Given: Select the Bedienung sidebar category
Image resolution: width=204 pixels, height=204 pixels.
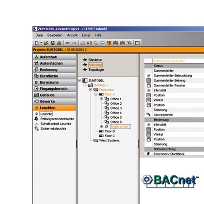Looking at the screenshot, I should pos(54,70).
